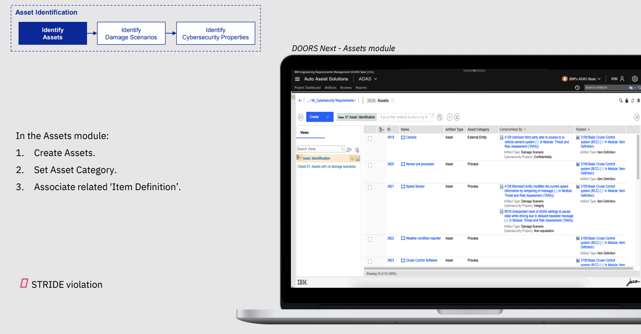Viewport: 641px width, 334px height.
Task: Open artifact ID 3819 link
Action: point(391,137)
